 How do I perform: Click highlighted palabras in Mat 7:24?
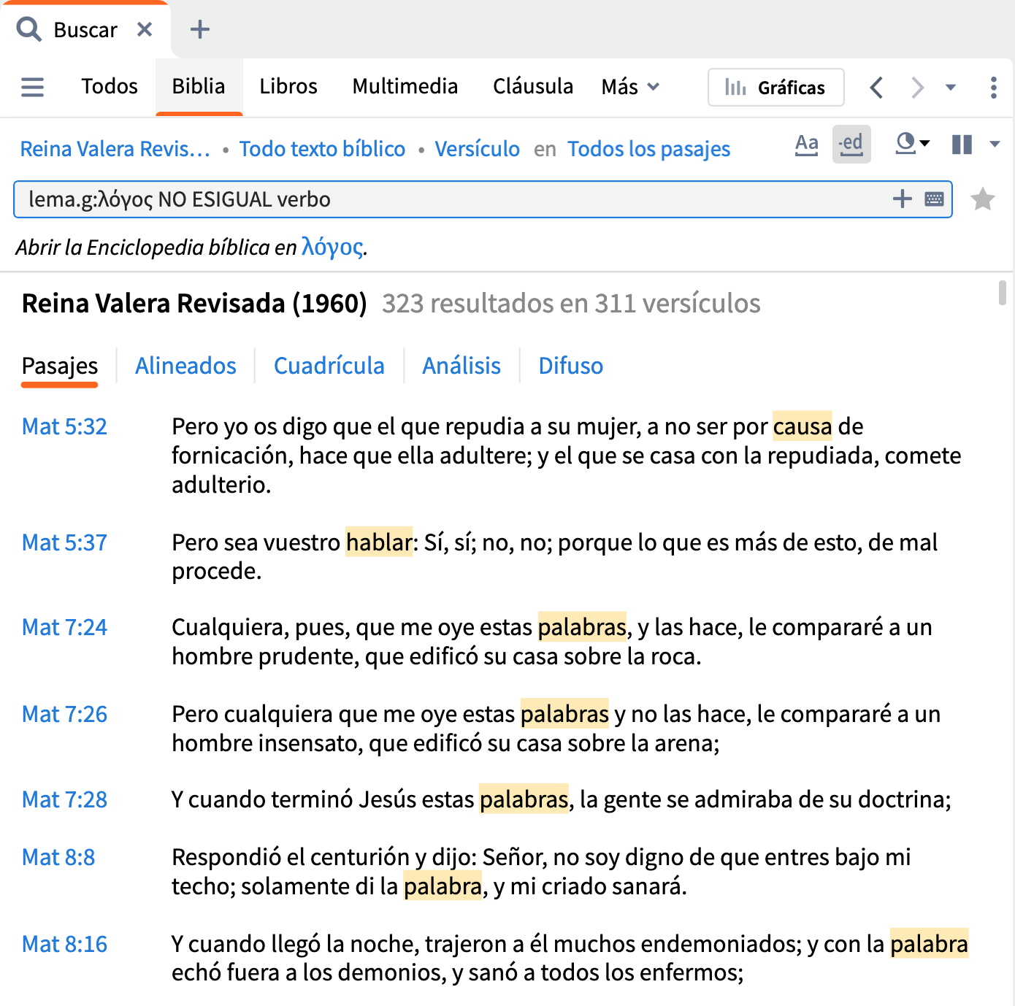pyautogui.click(x=582, y=627)
